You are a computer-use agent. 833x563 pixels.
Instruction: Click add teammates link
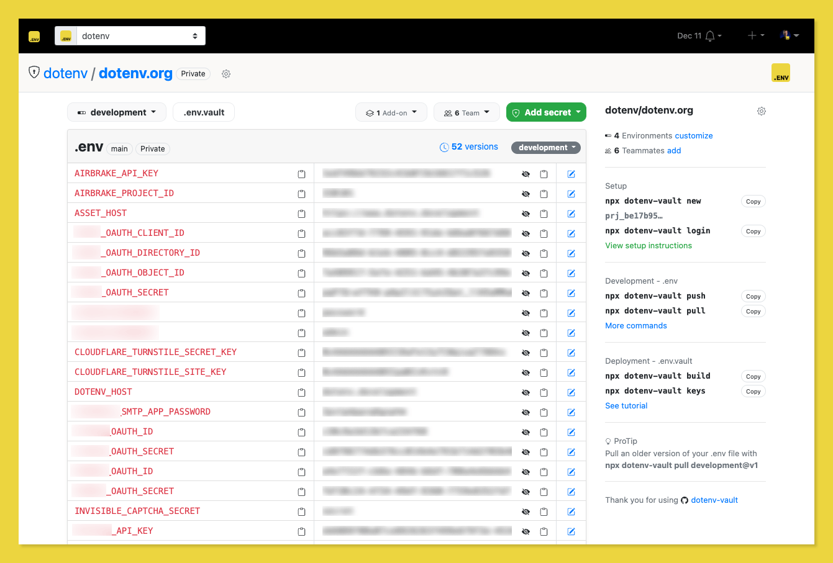point(674,151)
